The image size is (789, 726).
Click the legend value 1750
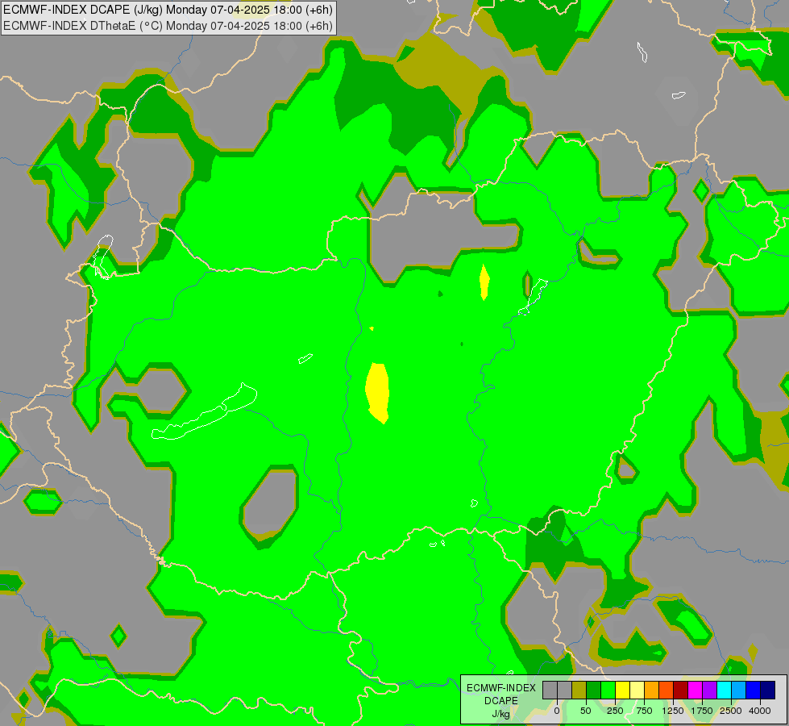[702, 711]
